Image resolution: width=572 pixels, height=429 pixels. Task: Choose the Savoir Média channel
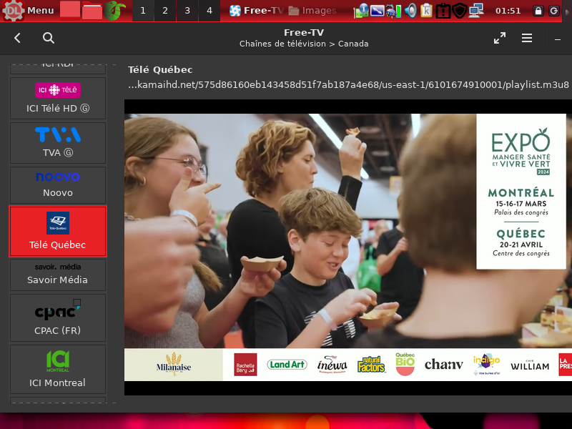pyautogui.click(x=58, y=275)
